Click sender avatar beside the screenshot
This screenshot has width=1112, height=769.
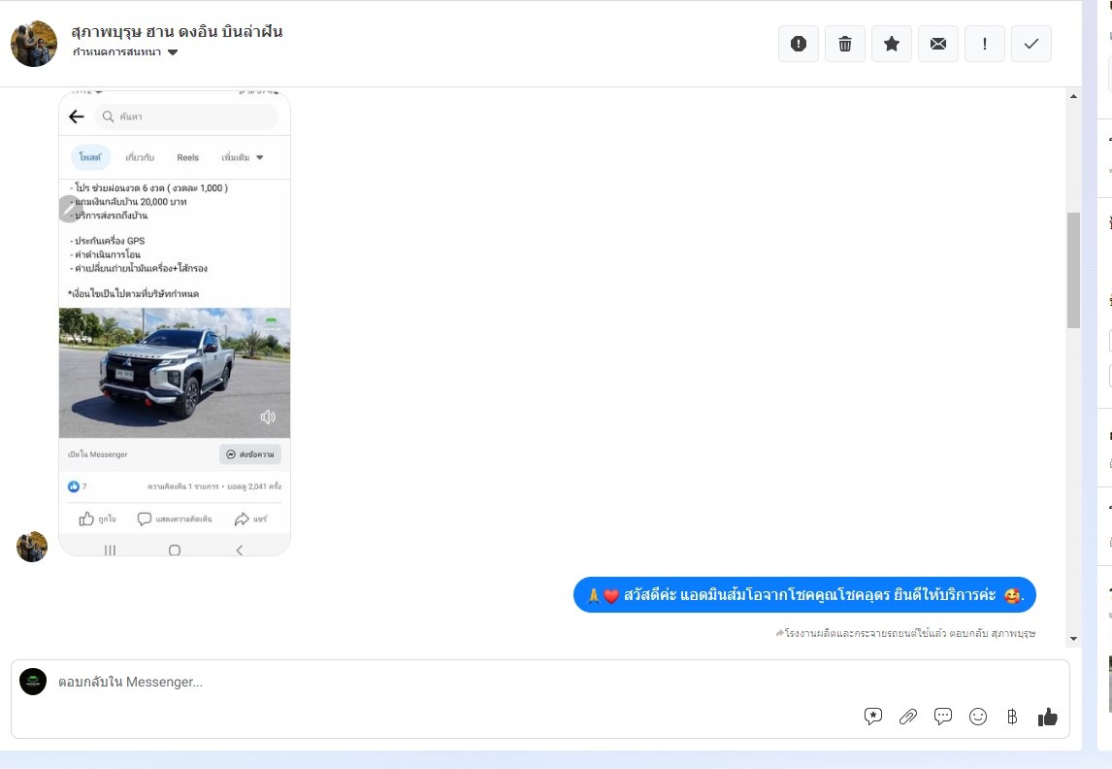(x=32, y=547)
